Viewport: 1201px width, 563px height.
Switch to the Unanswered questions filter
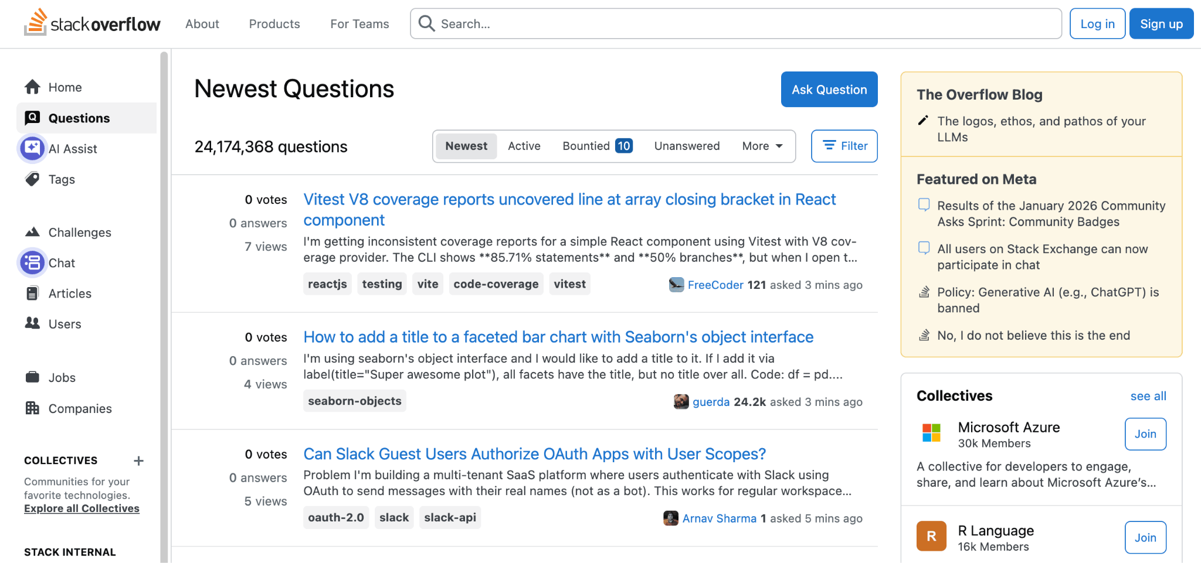(x=687, y=146)
